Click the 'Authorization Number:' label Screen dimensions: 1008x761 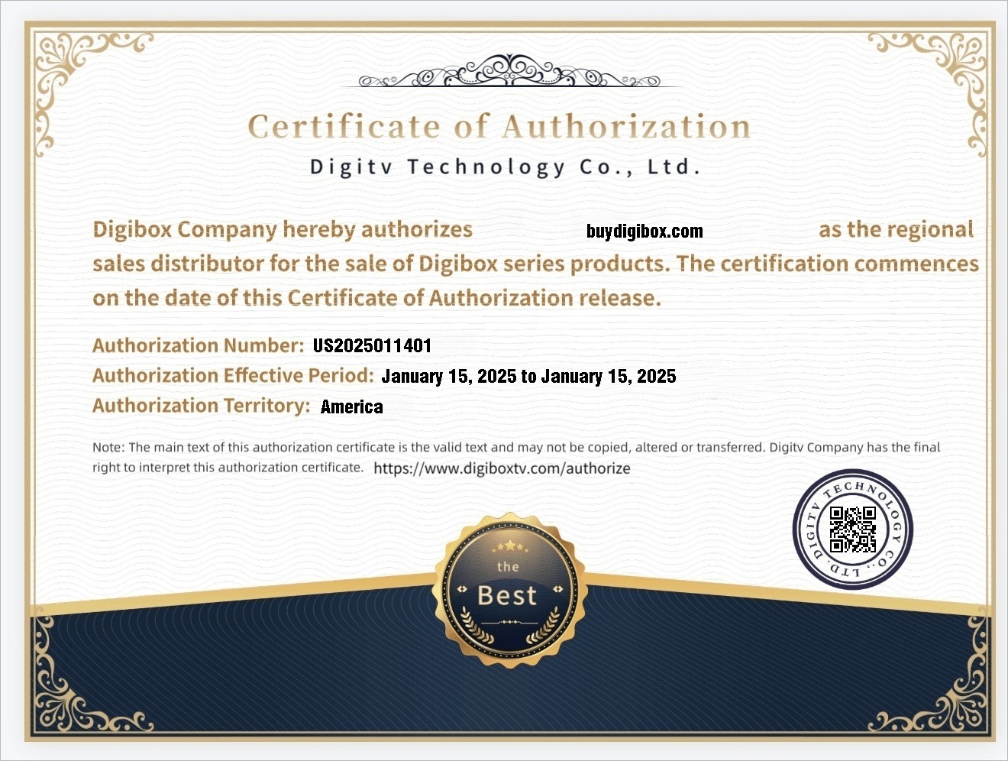[x=199, y=345]
